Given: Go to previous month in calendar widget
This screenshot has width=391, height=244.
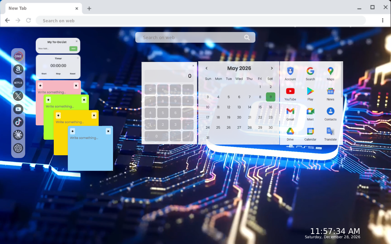Looking at the screenshot, I should 206,68.
